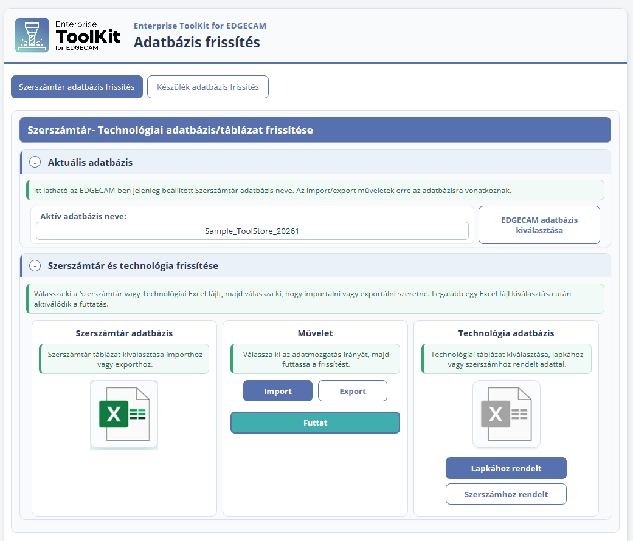Screen dimensions: 633x541
Task: Choose the Import direction
Action: (x=278, y=391)
